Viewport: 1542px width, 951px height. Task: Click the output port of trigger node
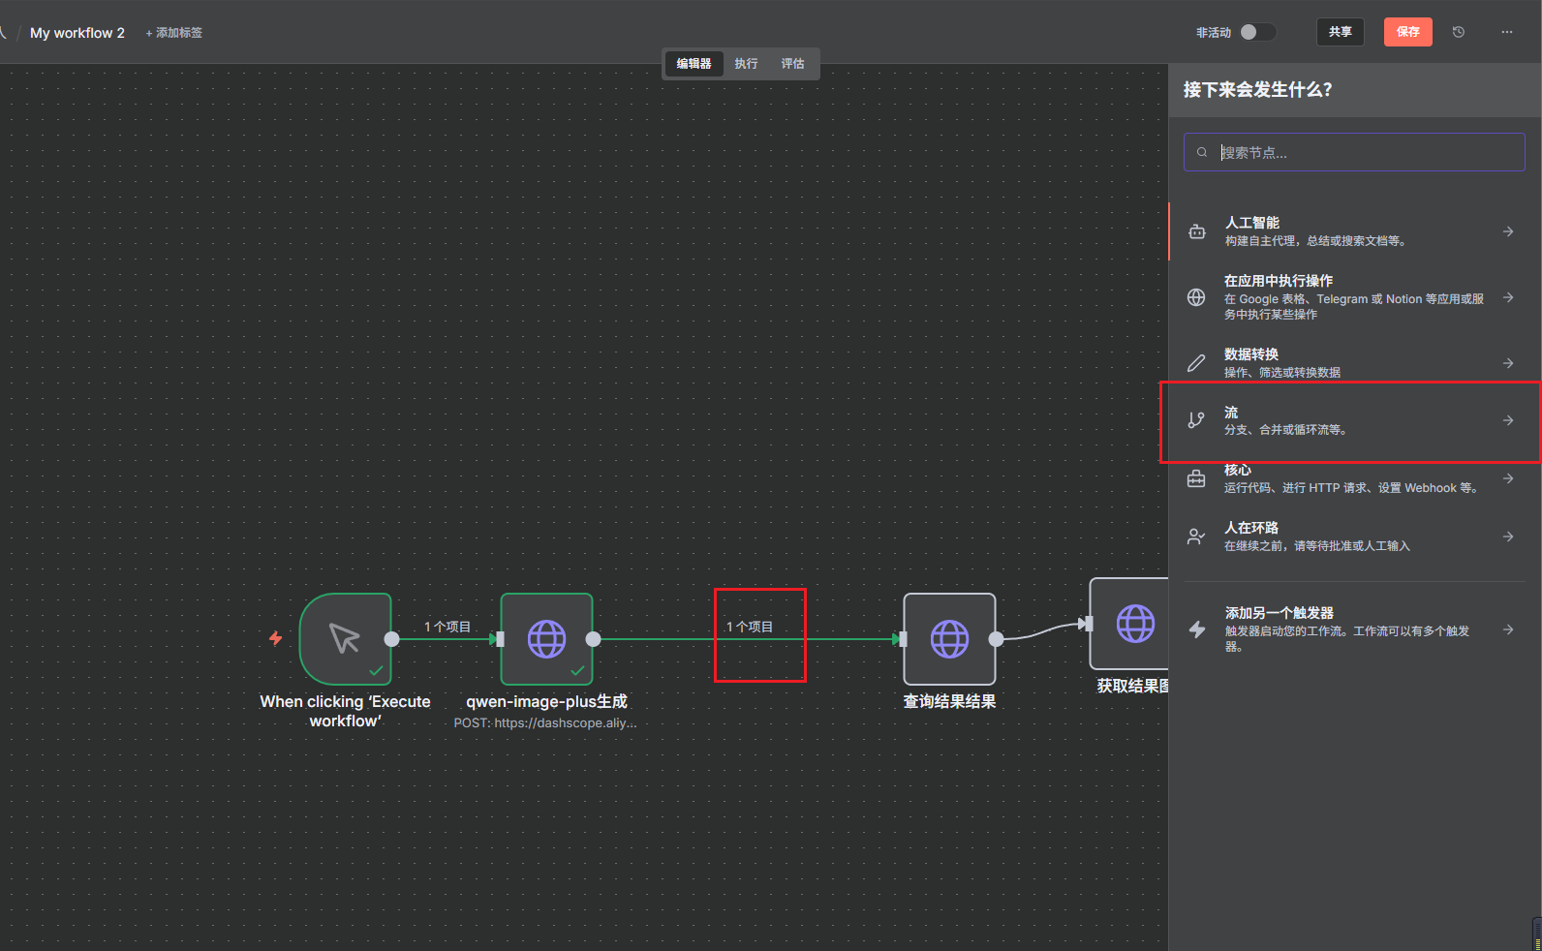[x=391, y=639]
